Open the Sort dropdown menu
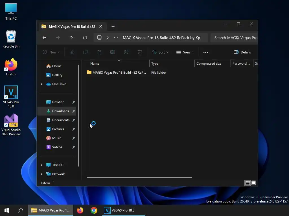Image resolution: width=289 pixels, height=216 pixels. pos(160,52)
